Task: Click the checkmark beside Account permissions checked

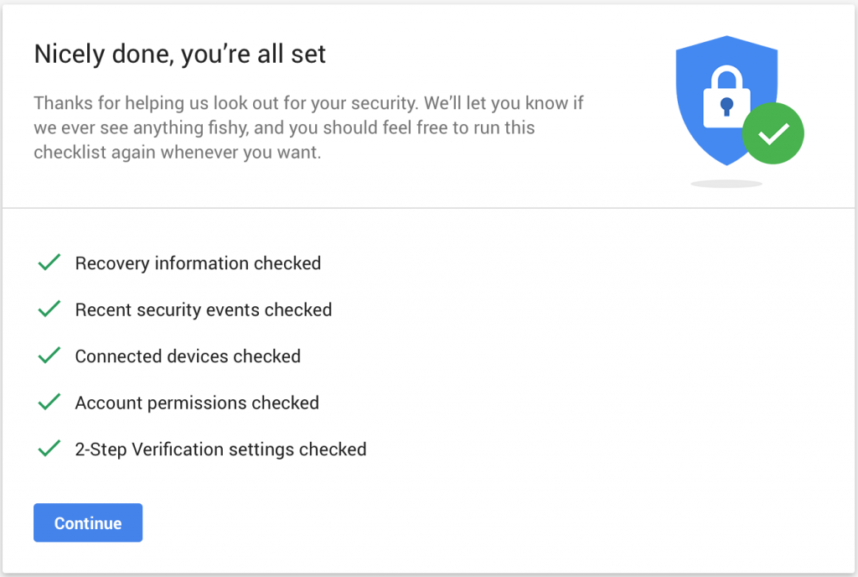Action: [x=49, y=403]
